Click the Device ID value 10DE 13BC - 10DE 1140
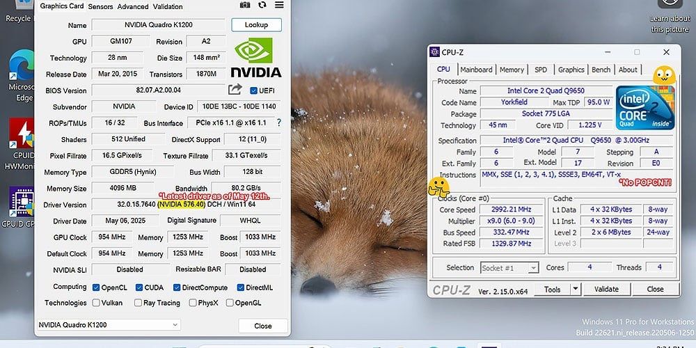The height and width of the screenshot is (348, 696). tap(239, 106)
